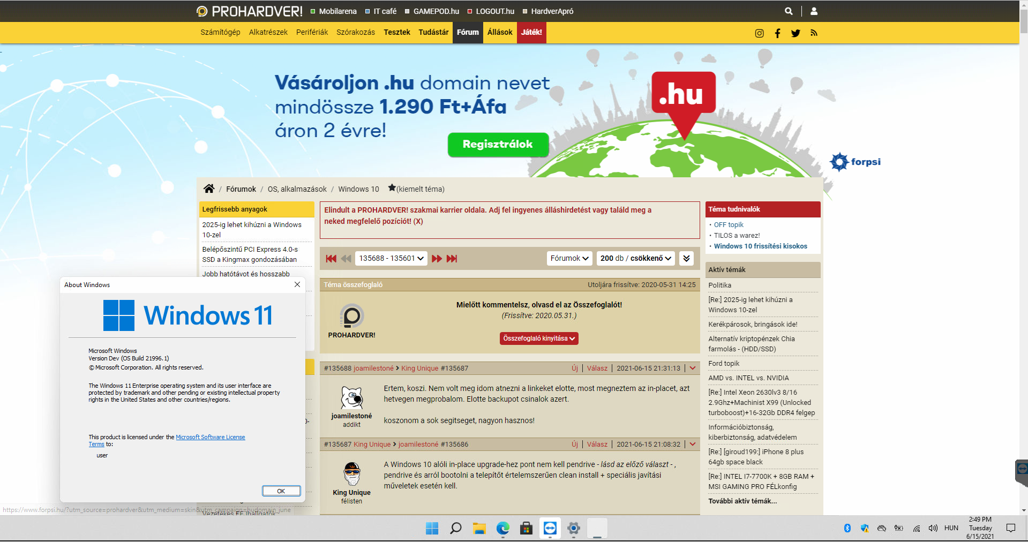Open AMD vs. INTEL vs. NVIDIA topic
1028x542 pixels.
pyautogui.click(x=748, y=378)
